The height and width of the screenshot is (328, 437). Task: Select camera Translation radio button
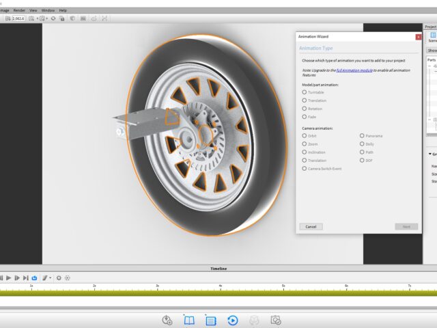tap(305, 161)
